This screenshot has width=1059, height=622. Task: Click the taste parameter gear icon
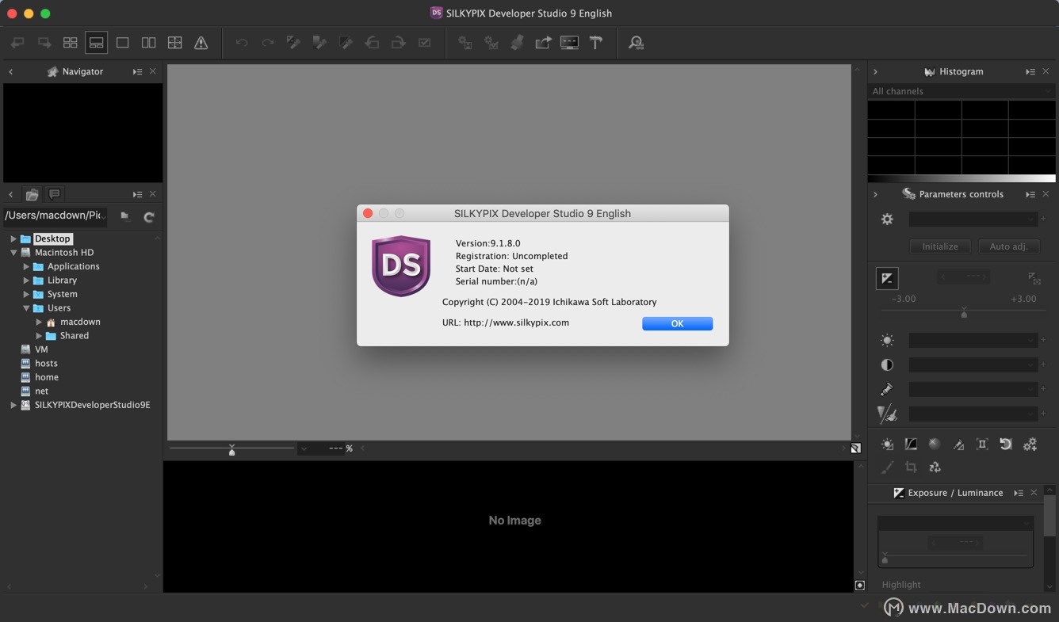(x=887, y=219)
